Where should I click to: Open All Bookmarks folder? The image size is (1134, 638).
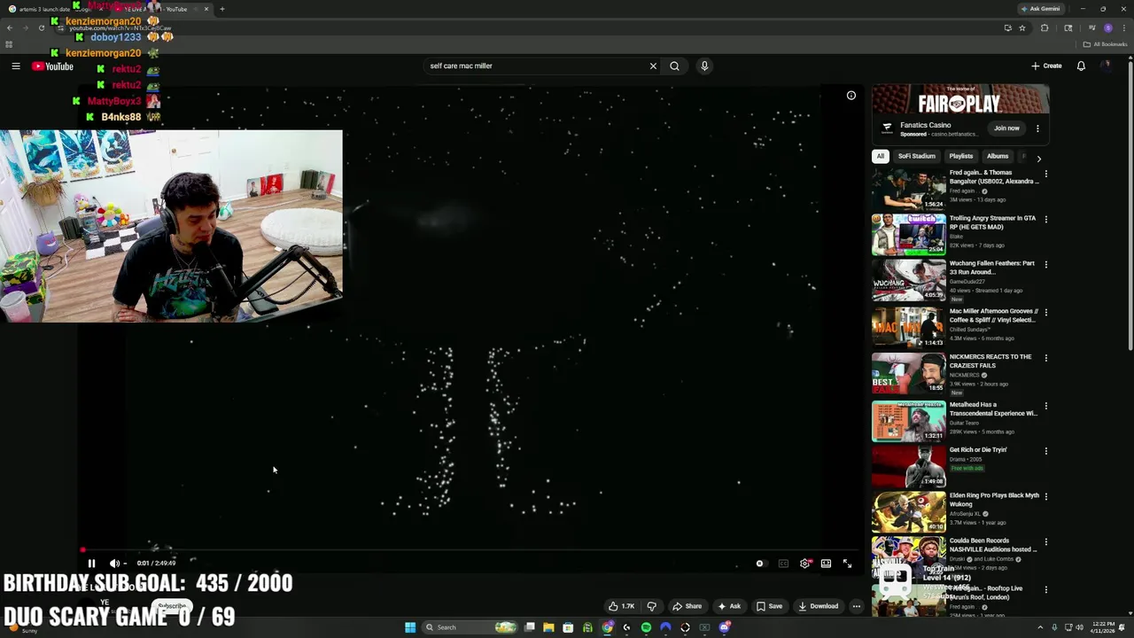point(1106,44)
